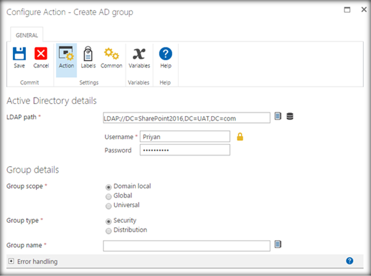Select the Global group scope
Image resolution: width=371 pixels, height=276 pixels.
[x=109, y=196]
